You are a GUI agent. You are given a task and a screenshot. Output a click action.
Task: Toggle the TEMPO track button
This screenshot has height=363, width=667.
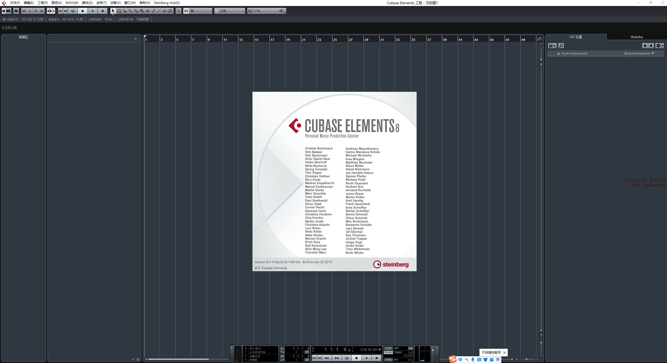pyautogui.click(x=388, y=352)
